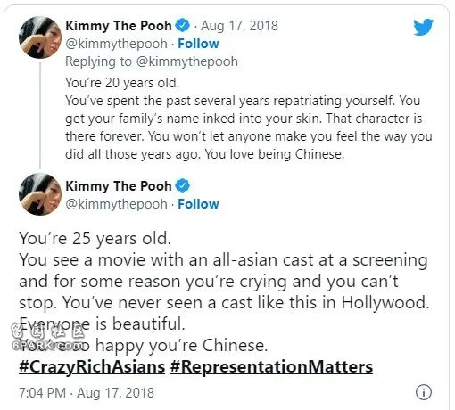Open the Twitter Ads info circle icon
The height and width of the screenshot is (410, 455).
423,392
